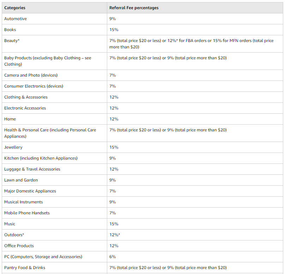Select the Luggage & Travel Accessories cell
This screenshot has width=285, height=274.
(x=32, y=169)
